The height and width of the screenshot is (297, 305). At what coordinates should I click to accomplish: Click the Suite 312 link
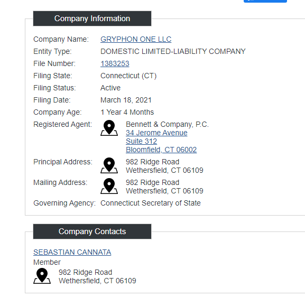coord(142,141)
